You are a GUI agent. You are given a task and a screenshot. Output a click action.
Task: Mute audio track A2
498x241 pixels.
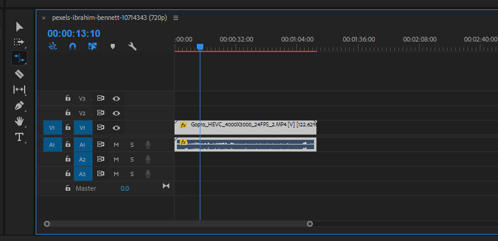(116, 159)
